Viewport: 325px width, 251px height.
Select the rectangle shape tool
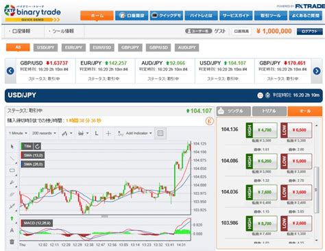pyautogui.click(x=12, y=171)
